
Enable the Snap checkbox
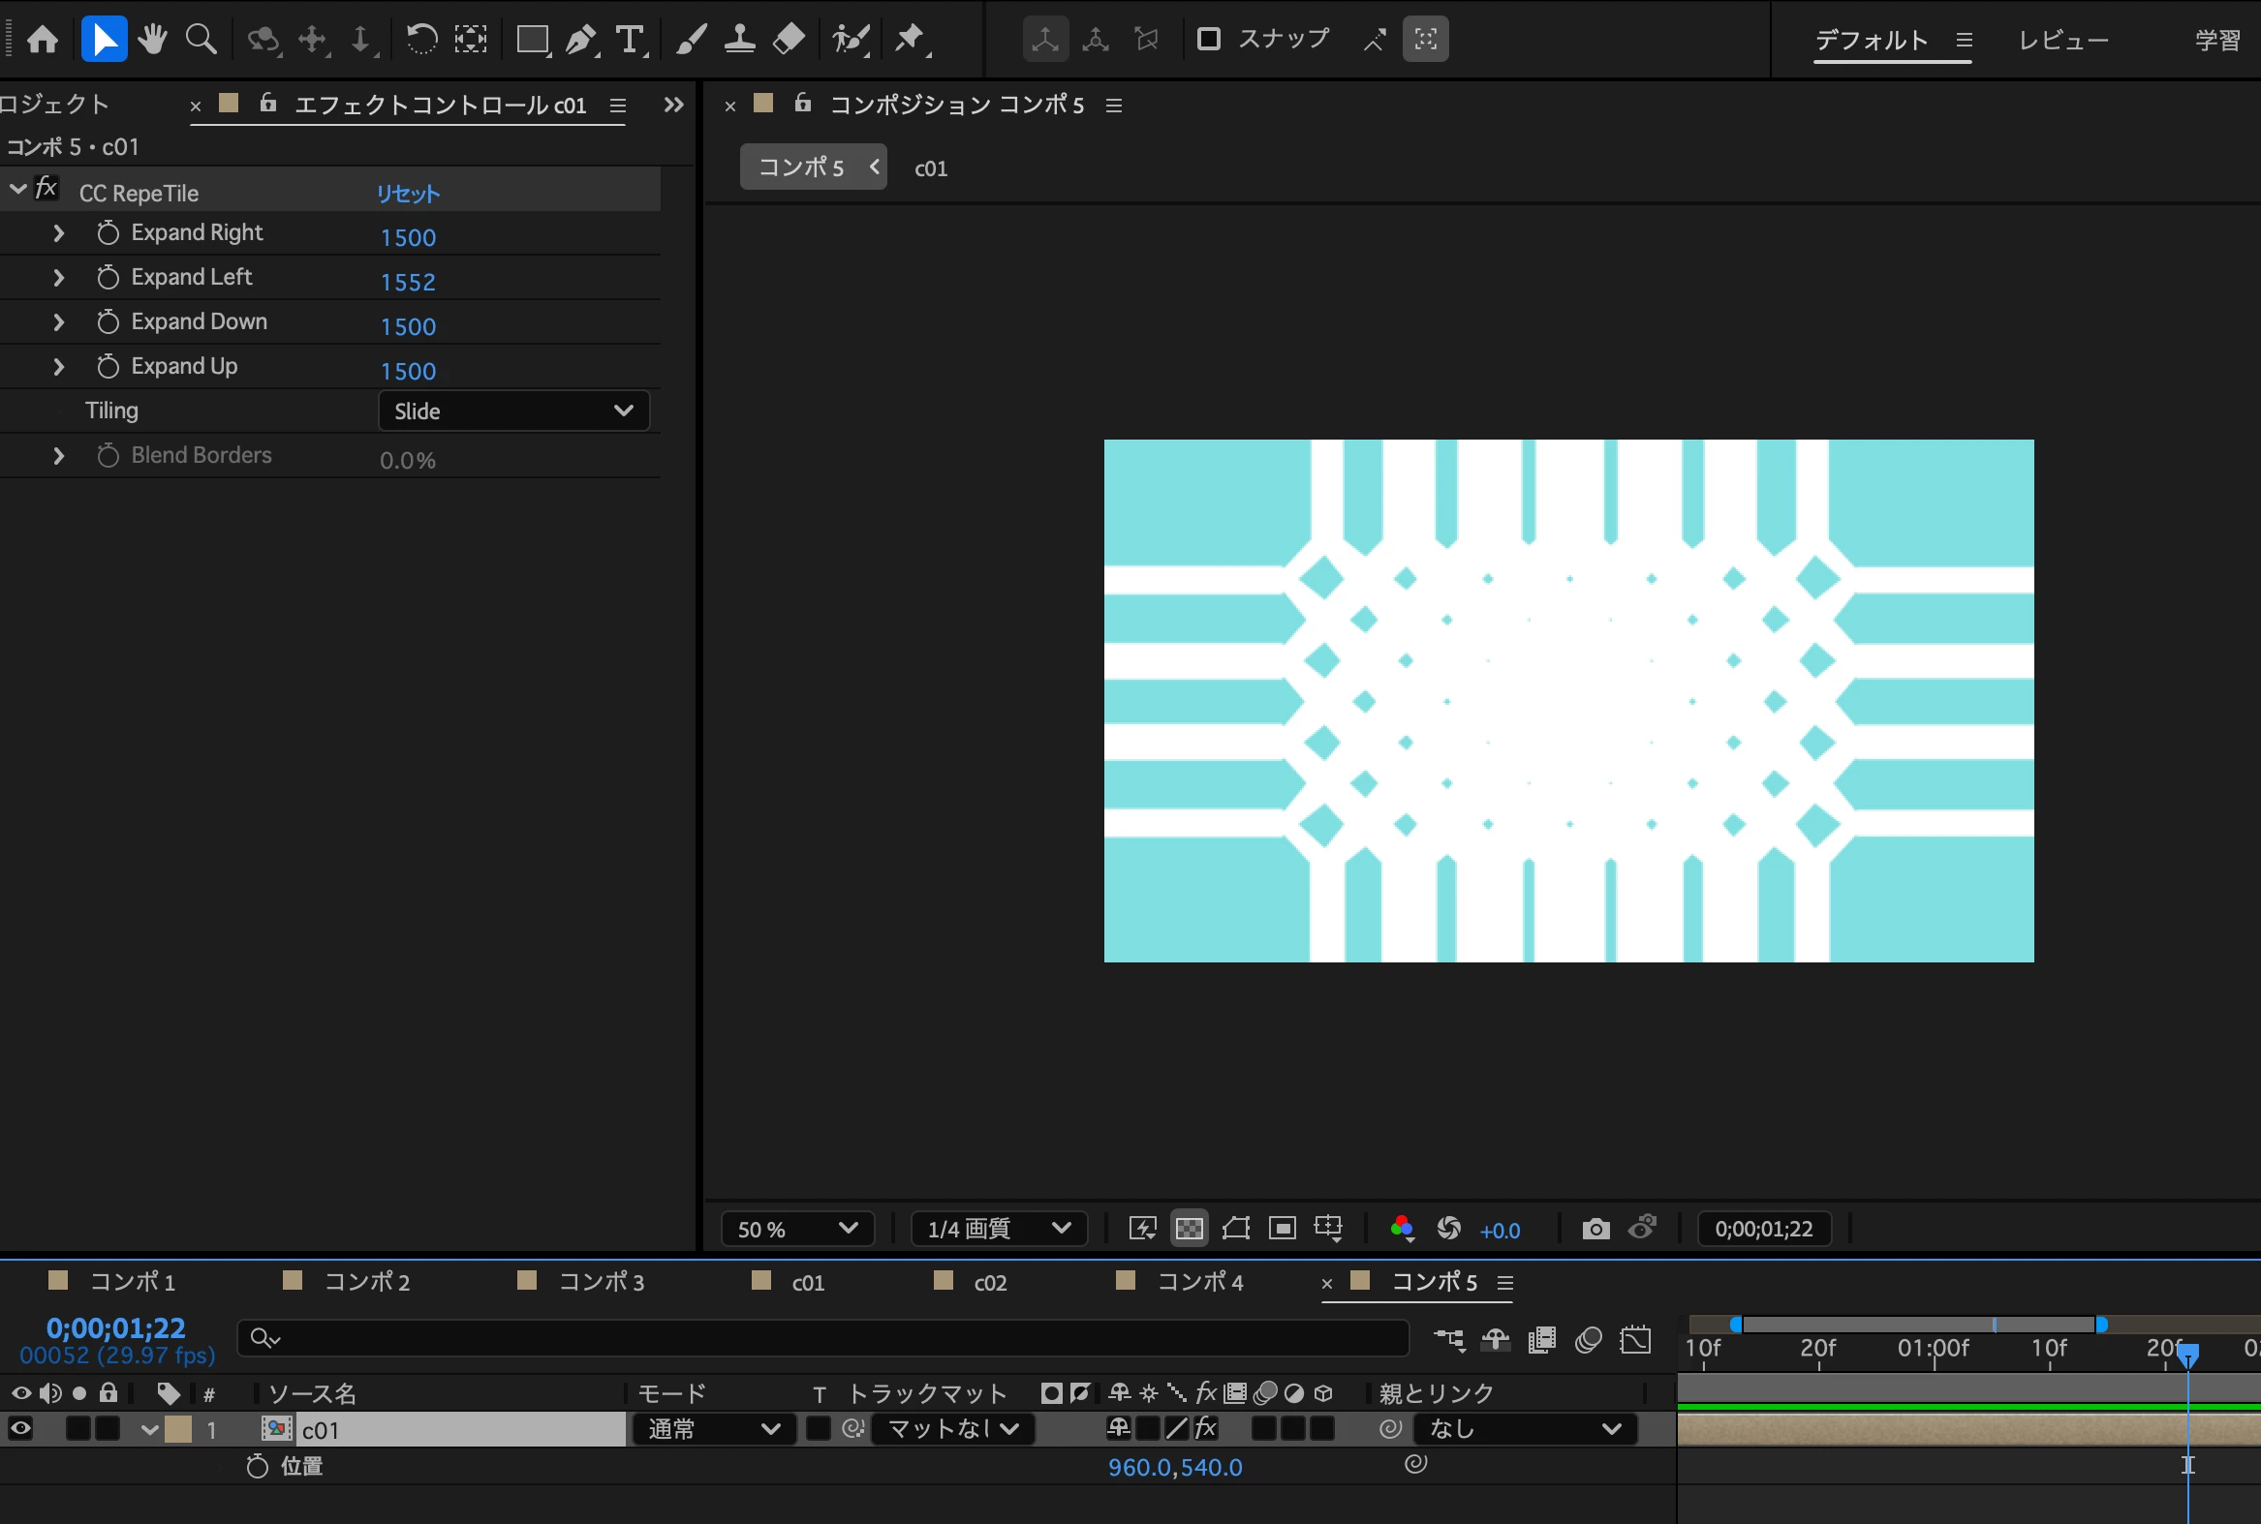1209,39
